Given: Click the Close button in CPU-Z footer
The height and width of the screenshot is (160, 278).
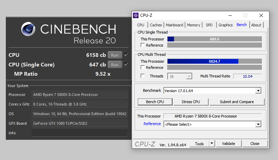Looking at the screenshot, I should pos(255,144).
